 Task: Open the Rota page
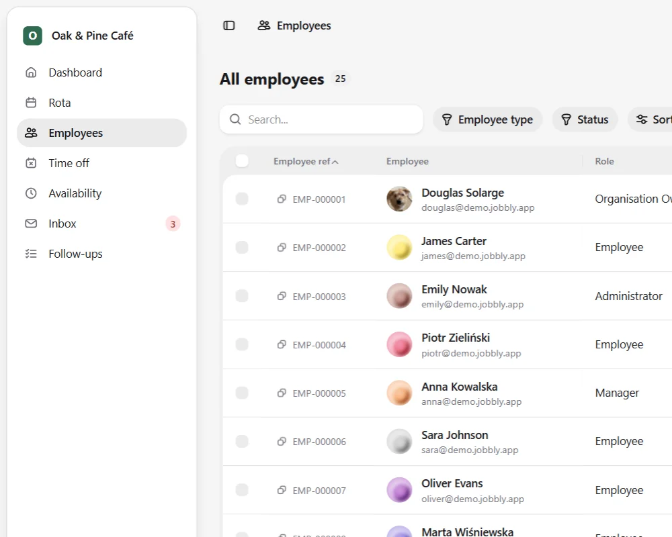(x=101, y=103)
